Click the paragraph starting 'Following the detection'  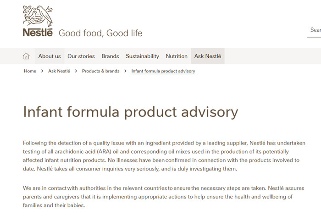tap(164, 156)
